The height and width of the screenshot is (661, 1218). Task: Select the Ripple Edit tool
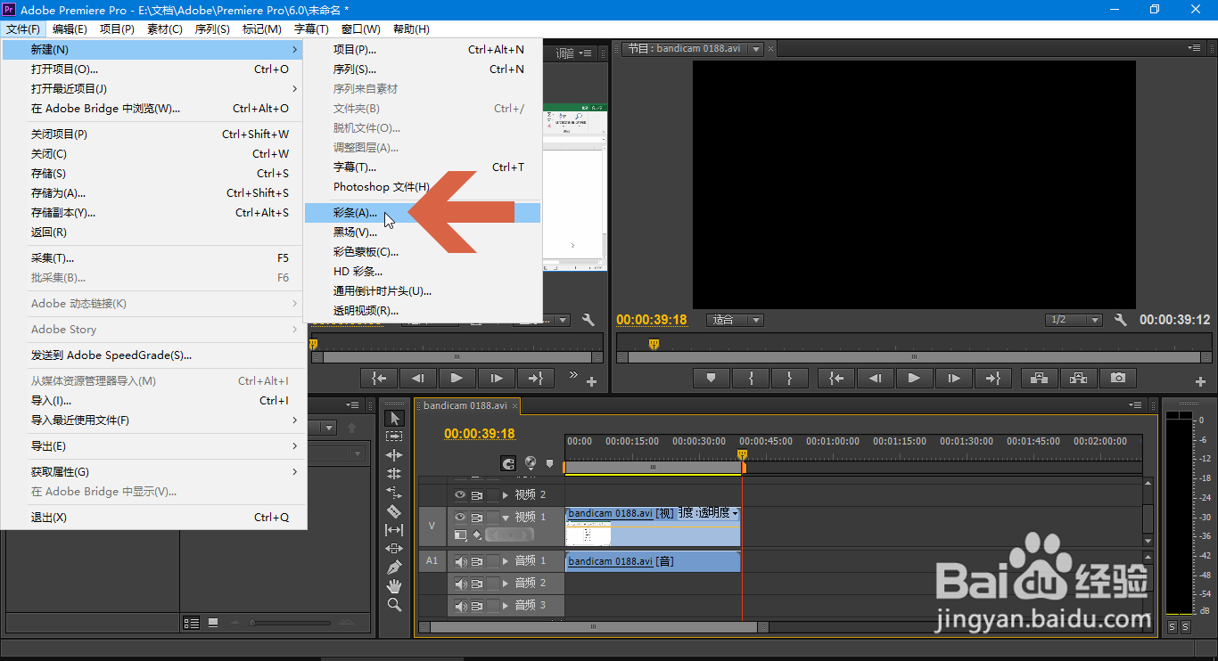[394, 455]
